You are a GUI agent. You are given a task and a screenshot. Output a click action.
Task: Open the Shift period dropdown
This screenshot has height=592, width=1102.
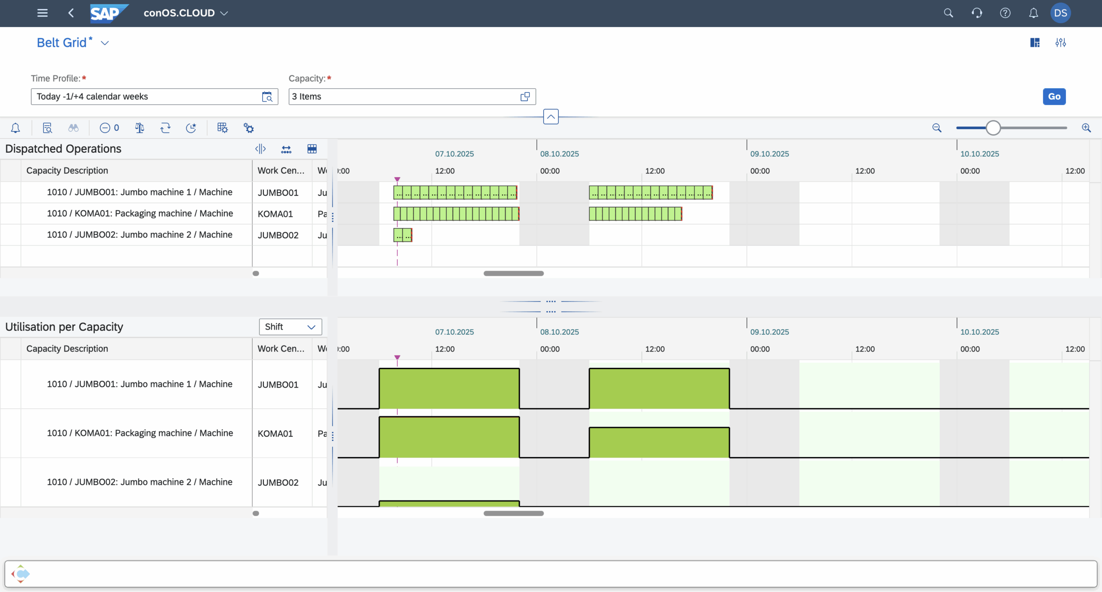[x=291, y=327]
